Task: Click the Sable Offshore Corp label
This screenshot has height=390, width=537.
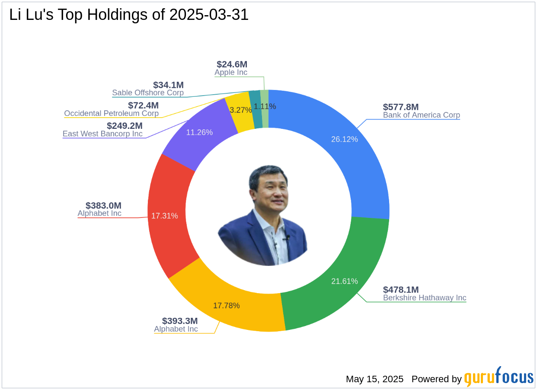Action: [x=148, y=93]
